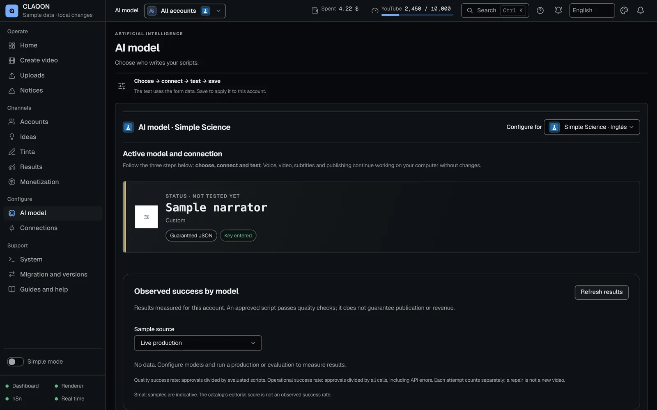Click Refresh results button
The height and width of the screenshot is (410, 657).
pyautogui.click(x=602, y=292)
